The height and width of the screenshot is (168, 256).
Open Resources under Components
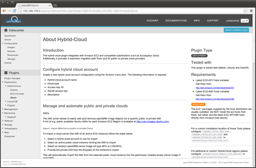pos(13,55)
